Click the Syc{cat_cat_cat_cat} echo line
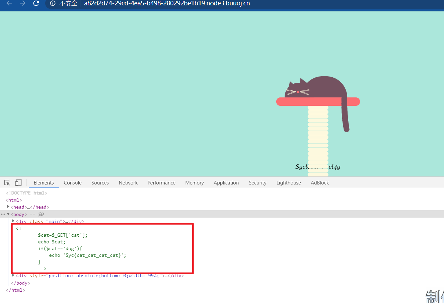 [x=88, y=255]
